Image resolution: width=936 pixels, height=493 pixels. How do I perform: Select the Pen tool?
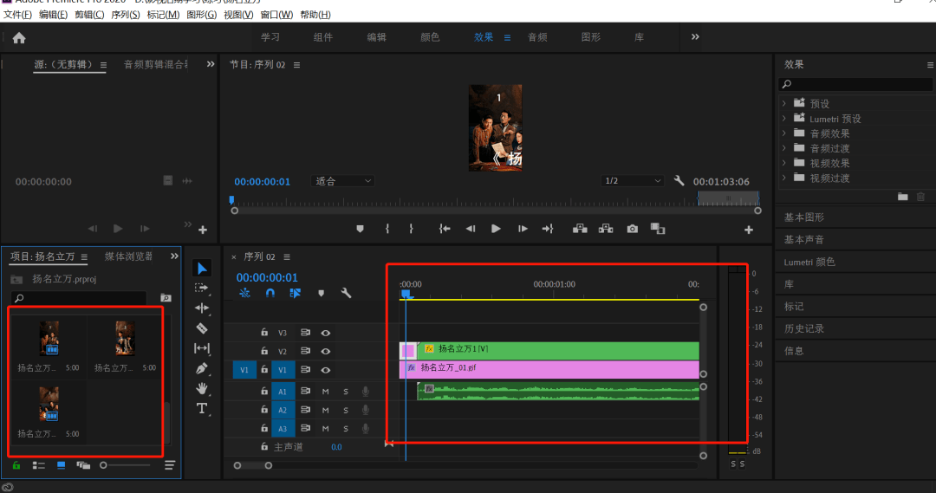point(202,368)
